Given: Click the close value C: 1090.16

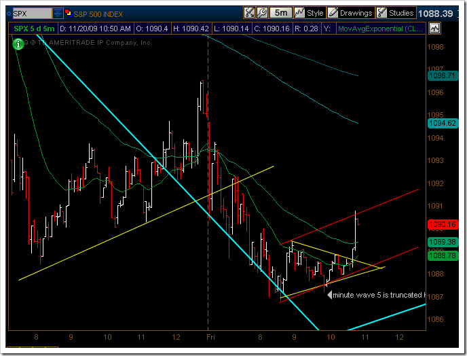Looking at the screenshot, I should coord(272,29).
